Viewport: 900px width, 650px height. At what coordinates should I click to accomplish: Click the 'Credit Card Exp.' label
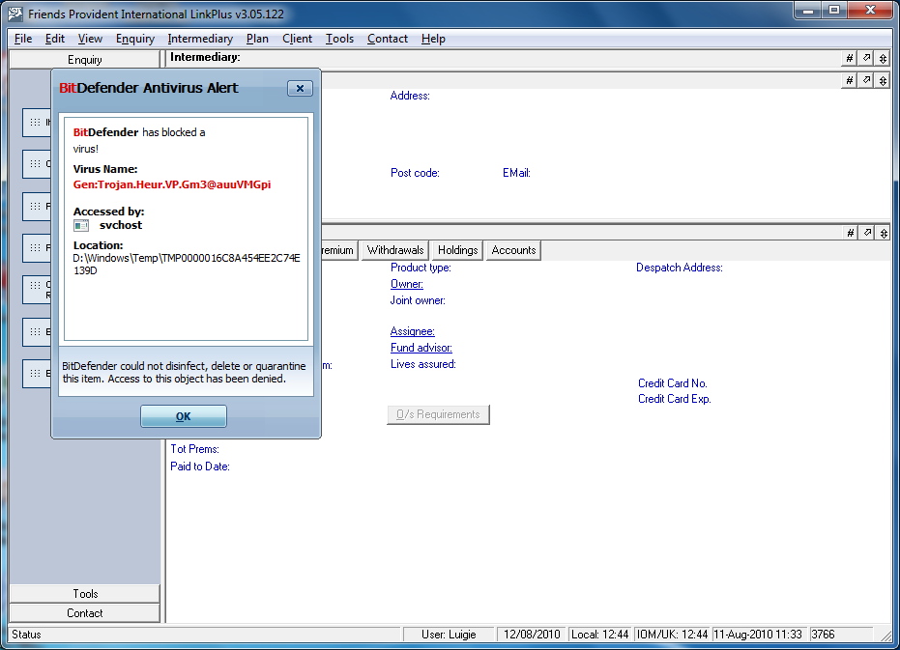[675, 399]
